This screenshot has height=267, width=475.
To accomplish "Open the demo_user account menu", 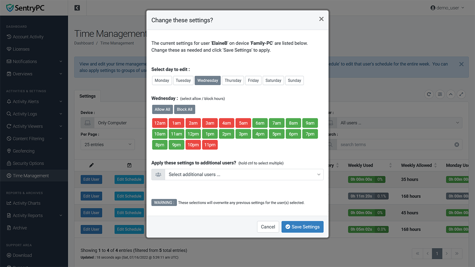I will tap(447, 8).
